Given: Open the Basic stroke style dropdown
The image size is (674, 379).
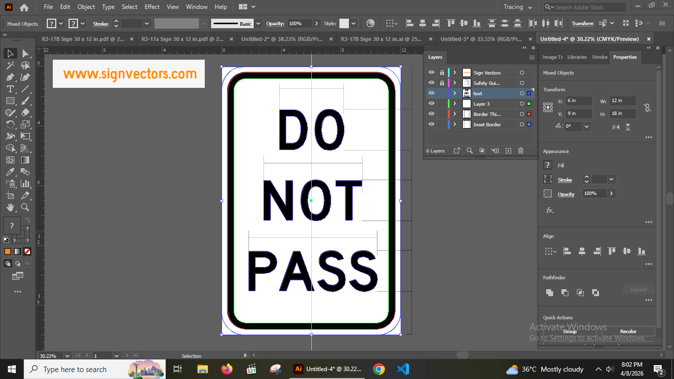Looking at the screenshot, I should [x=259, y=23].
